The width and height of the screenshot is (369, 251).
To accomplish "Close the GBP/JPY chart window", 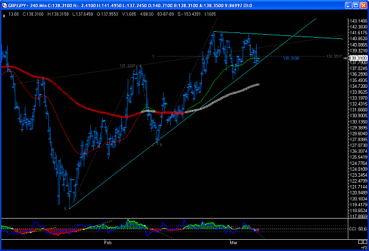I will pyautogui.click(x=364, y=5).
